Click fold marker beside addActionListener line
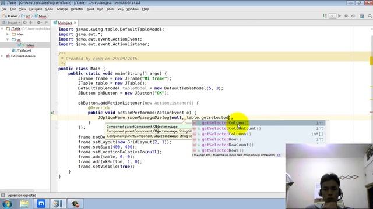This screenshot has width=373, height=209. 57,103
